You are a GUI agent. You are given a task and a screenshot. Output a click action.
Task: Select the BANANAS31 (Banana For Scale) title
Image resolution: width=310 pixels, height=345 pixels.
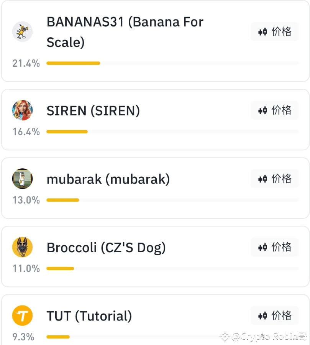[x=125, y=31]
